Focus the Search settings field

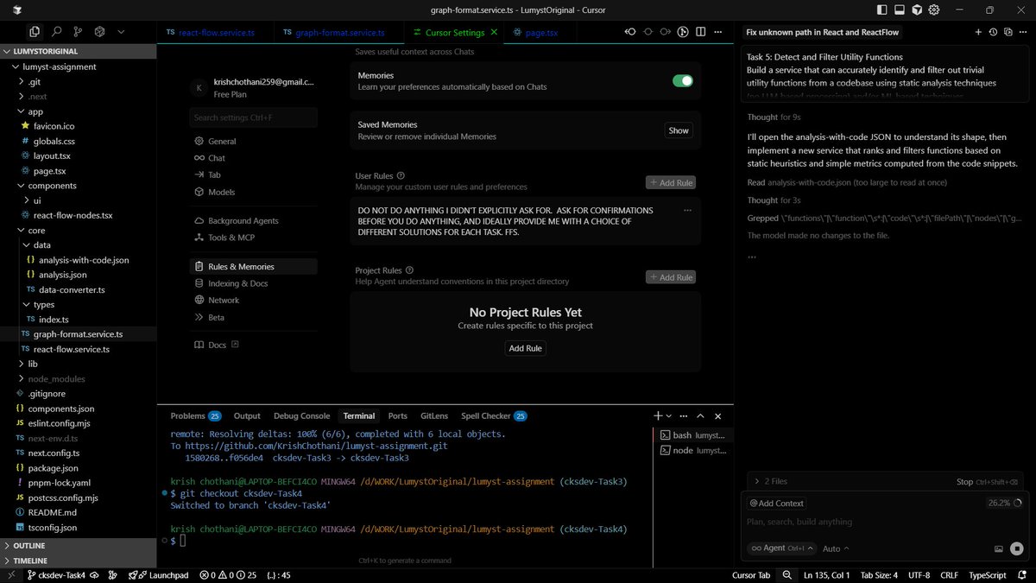pos(253,117)
